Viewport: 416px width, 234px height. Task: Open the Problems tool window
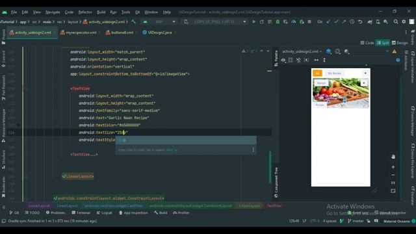55,213
